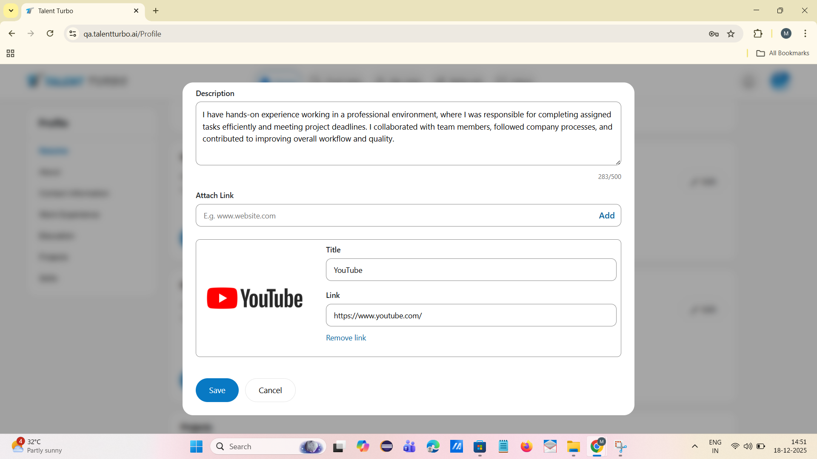Open Notepad from the taskbar
Image resolution: width=817 pixels, height=459 pixels.
point(503,446)
